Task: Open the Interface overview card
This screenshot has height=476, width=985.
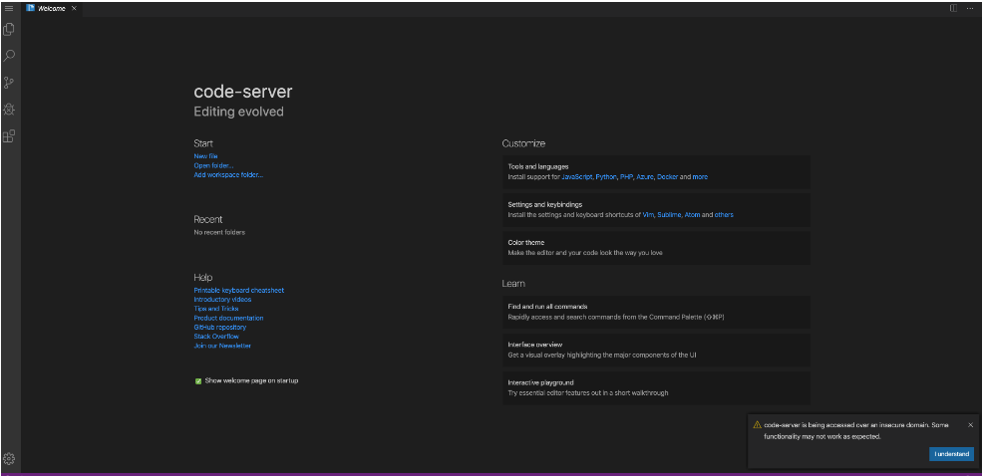Action: (x=656, y=350)
